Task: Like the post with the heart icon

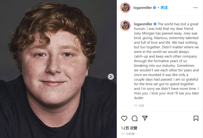Action: point(124,118)
